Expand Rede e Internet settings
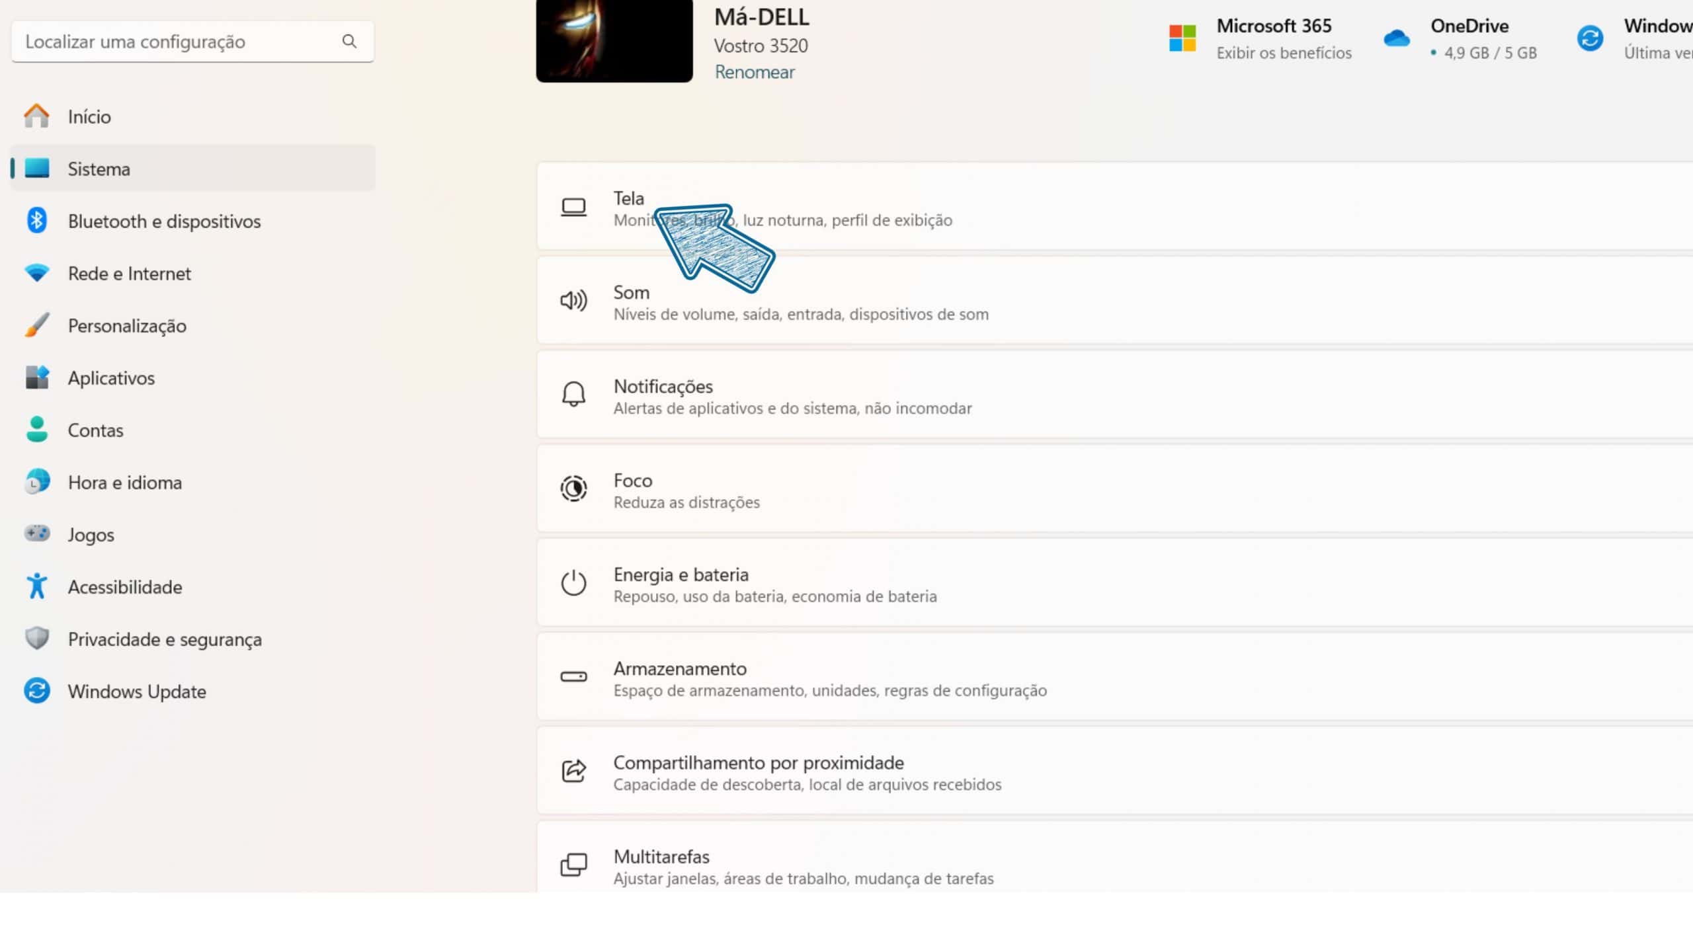Viewport: 1693px width, 952px height. pos(129,272)
